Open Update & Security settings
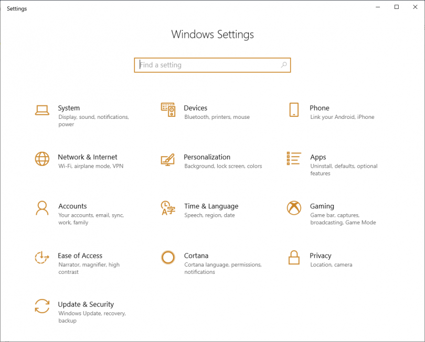425x342 pixels. (x=86, y=304)
